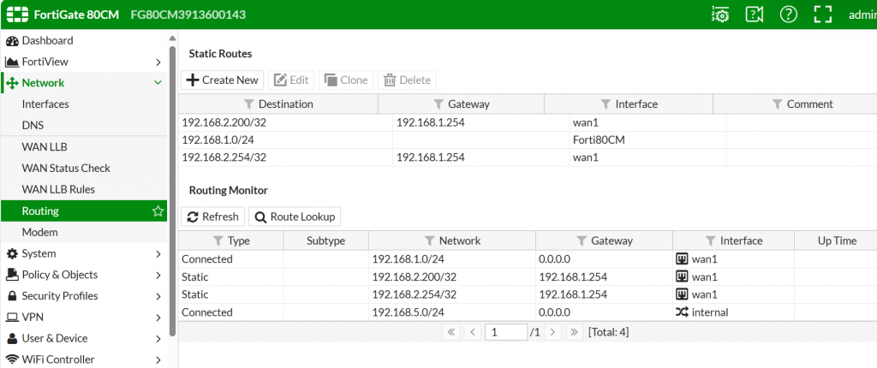Image resolution: width=877 pixels, height=368 pixels.
Task: Click the Routing favorite star icon
Action: click(158, 211)
